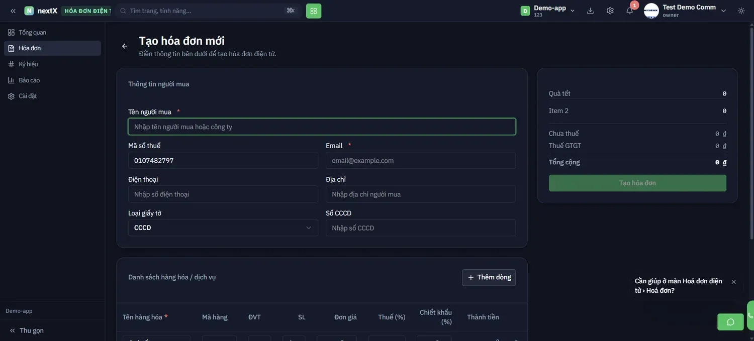Click the nextX logo icon
Viewport: 754px width, 341px height.
point(29,11)
